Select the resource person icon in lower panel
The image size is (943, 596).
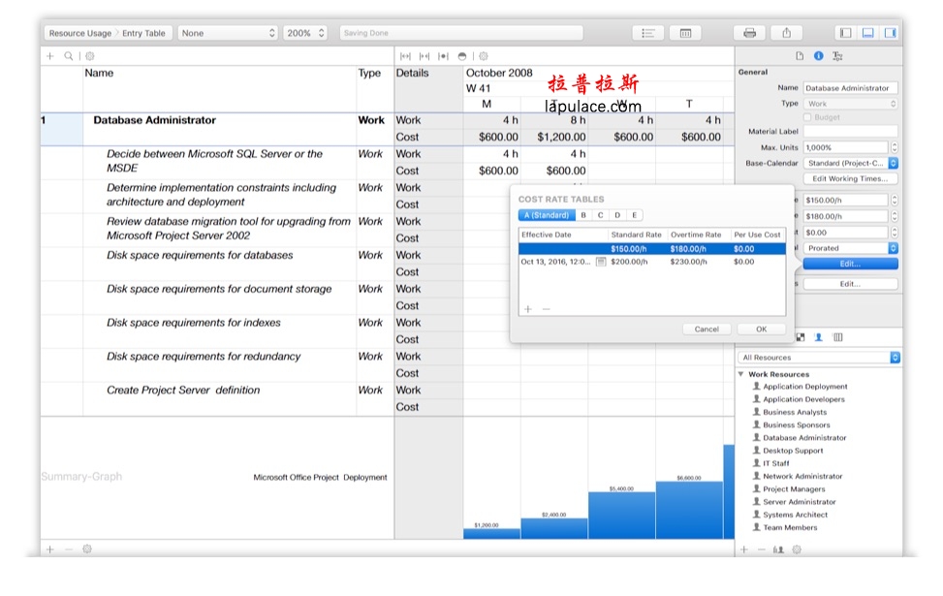[819, 337]
